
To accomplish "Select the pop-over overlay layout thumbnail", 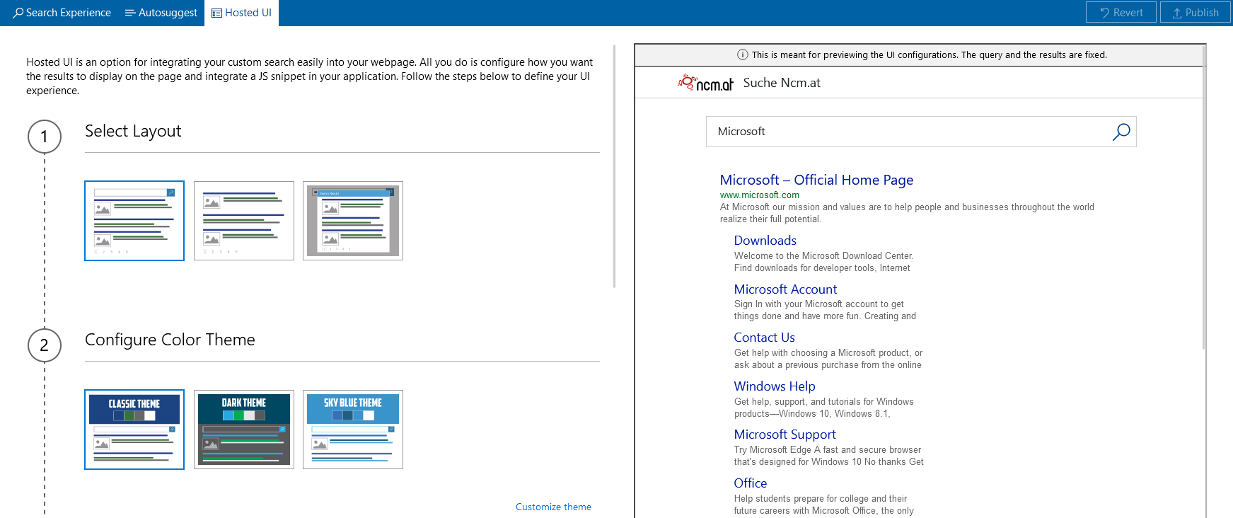I will pos(353,221).
